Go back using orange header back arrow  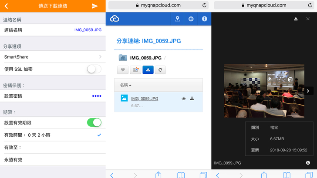(x=6, y=6)
